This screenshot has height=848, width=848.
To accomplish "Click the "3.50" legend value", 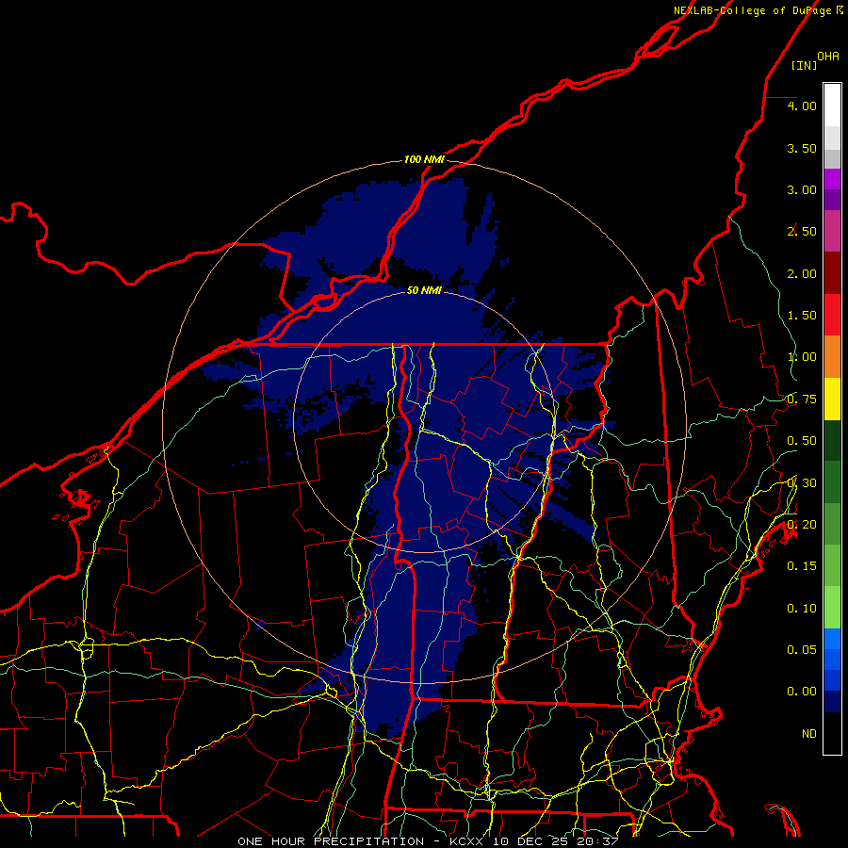I will 802,148.
